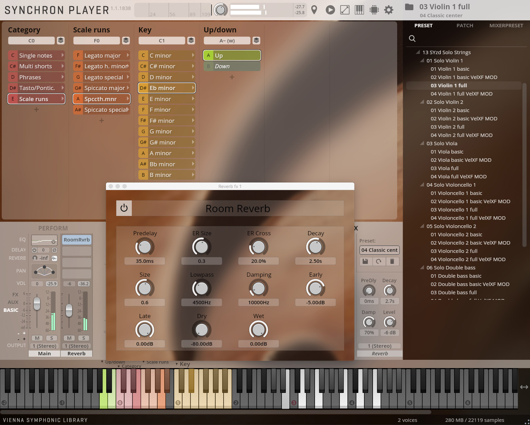Viewport: 530px width, 425px height.
Task: Collapse the 01 Solo Violin 1 group
Action: (422, 60)
